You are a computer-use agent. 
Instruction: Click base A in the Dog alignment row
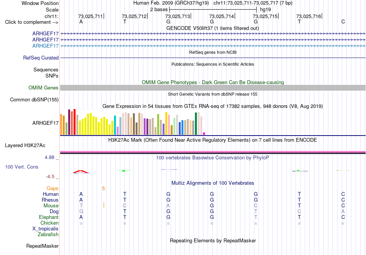(343, 212)
